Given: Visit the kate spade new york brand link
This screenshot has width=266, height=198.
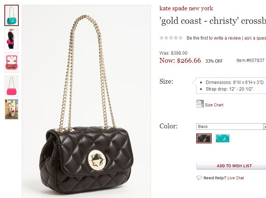Looking at the screenshot, I should [x=186, y=8].
